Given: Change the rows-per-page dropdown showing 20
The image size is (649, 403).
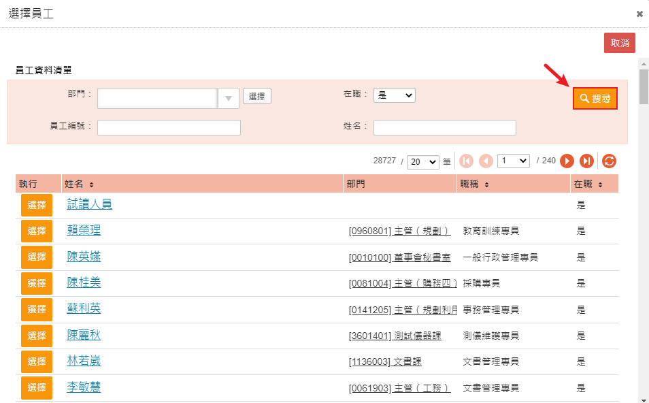Looking at the screenshot, I should (x=422, y=161).
